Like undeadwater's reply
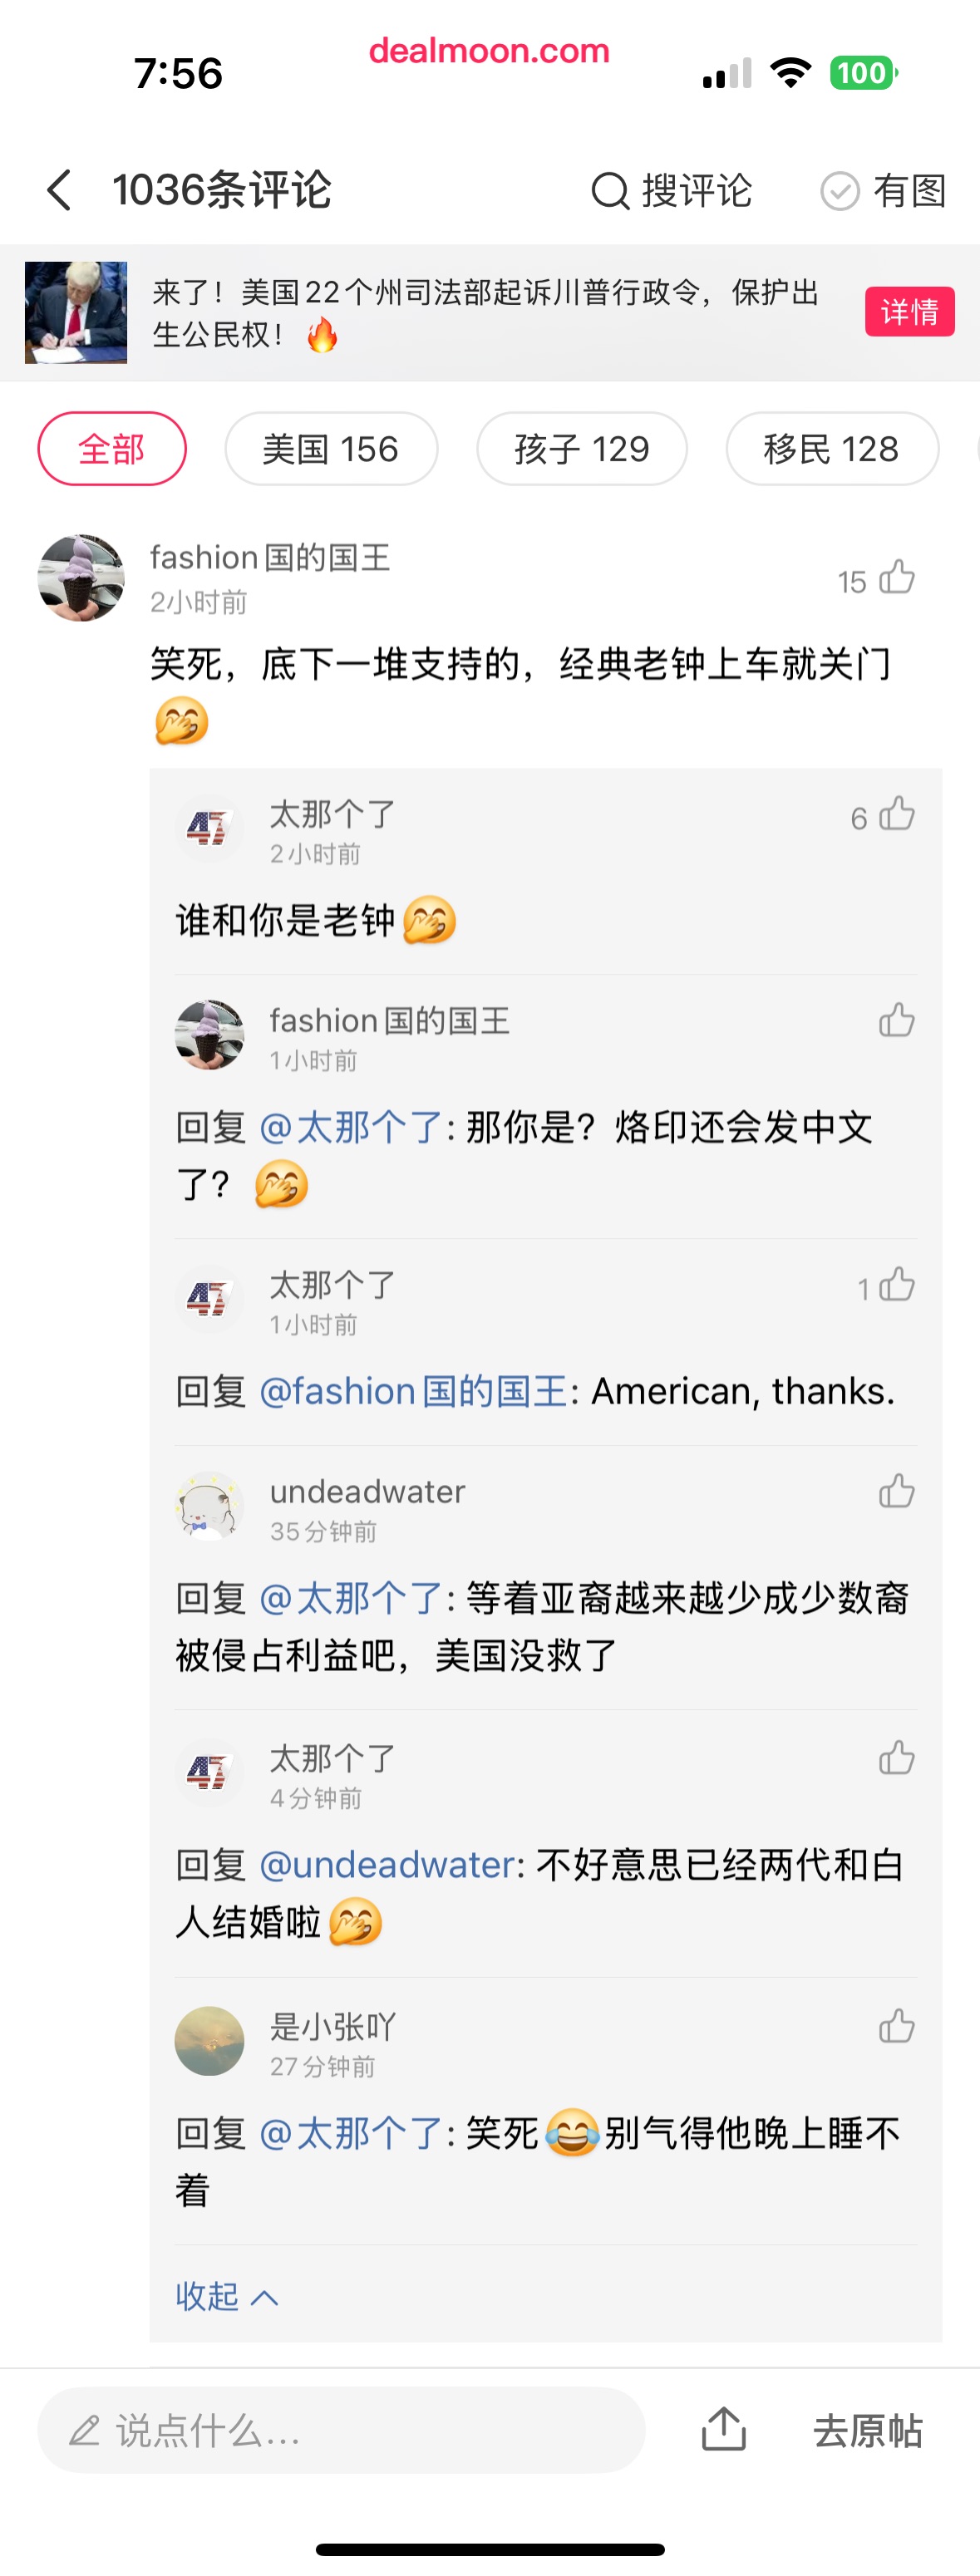 point(896,1491)
